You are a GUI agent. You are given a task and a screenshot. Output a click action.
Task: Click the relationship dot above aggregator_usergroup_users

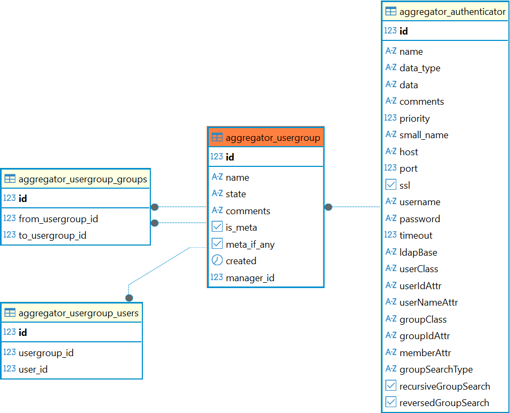[129, 298]
